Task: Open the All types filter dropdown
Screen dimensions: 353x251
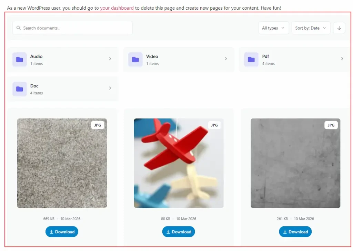Action: (273, 28)
